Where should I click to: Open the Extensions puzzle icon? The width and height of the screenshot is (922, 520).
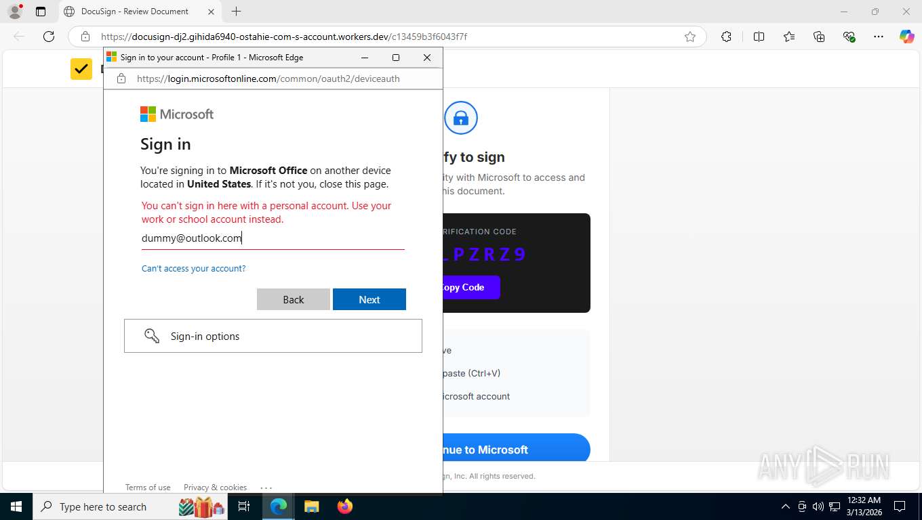click(726, 37)
